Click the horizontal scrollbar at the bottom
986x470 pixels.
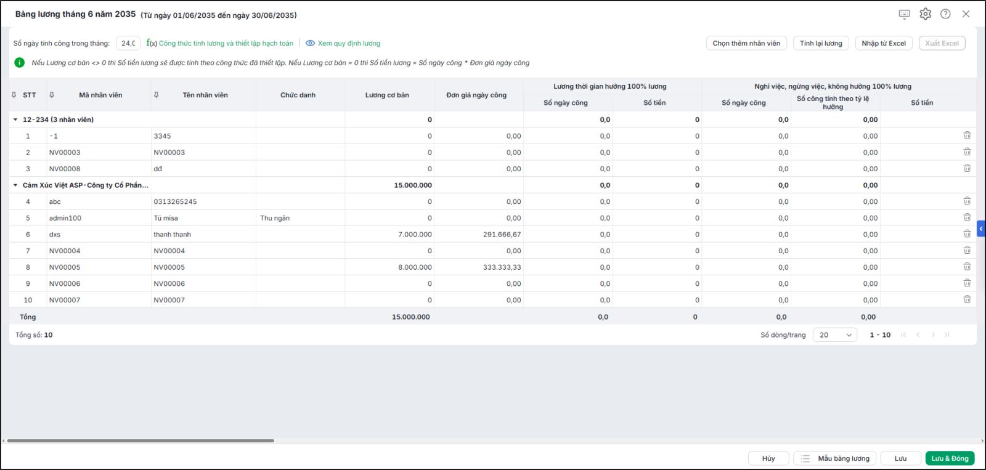pos(141,440)
